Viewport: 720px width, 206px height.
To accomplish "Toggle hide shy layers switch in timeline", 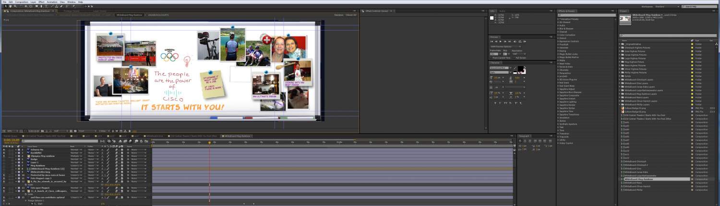I will coord(120,141).
